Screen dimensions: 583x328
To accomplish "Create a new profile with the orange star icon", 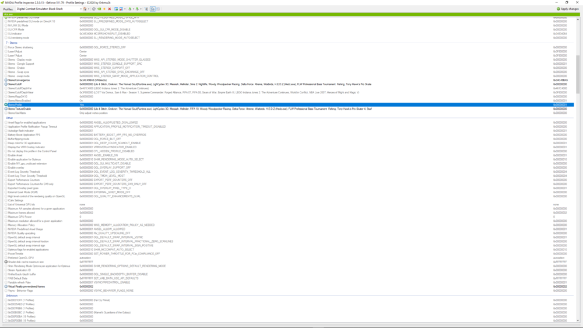I will (104, 9).
